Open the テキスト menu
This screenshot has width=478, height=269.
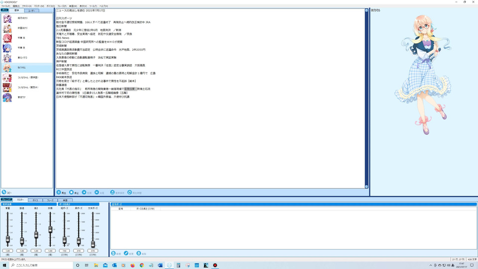click(26, 6)
